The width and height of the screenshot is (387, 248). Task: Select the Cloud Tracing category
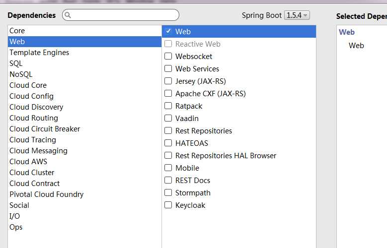point(84,140)
